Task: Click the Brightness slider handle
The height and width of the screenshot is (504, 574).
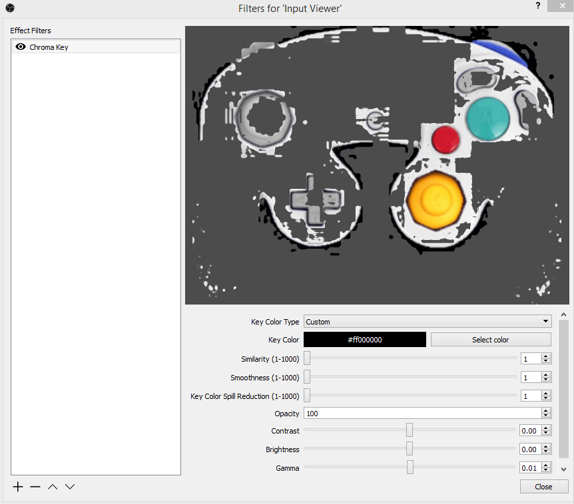Action: pyautogui.click(x=410, y=449)
